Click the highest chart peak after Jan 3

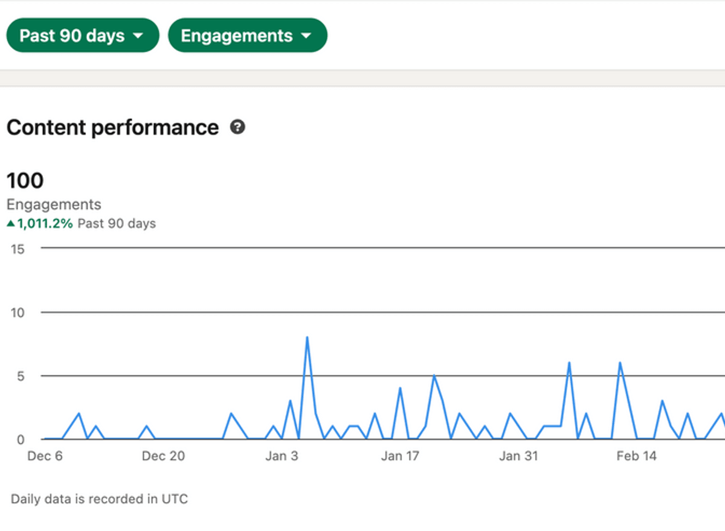pyautogui.click(x=307, y=338)
